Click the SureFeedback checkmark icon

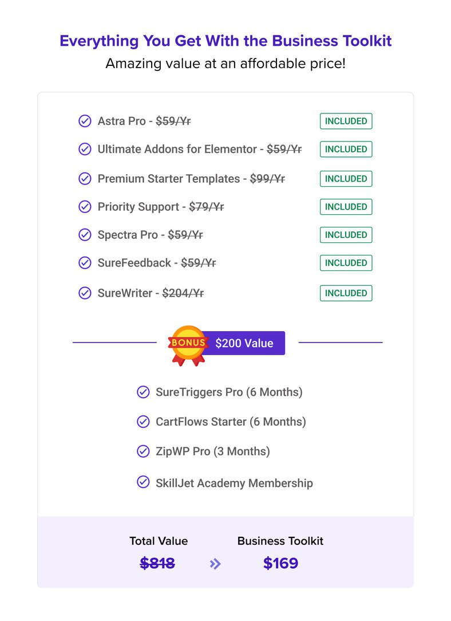(85, 262)
